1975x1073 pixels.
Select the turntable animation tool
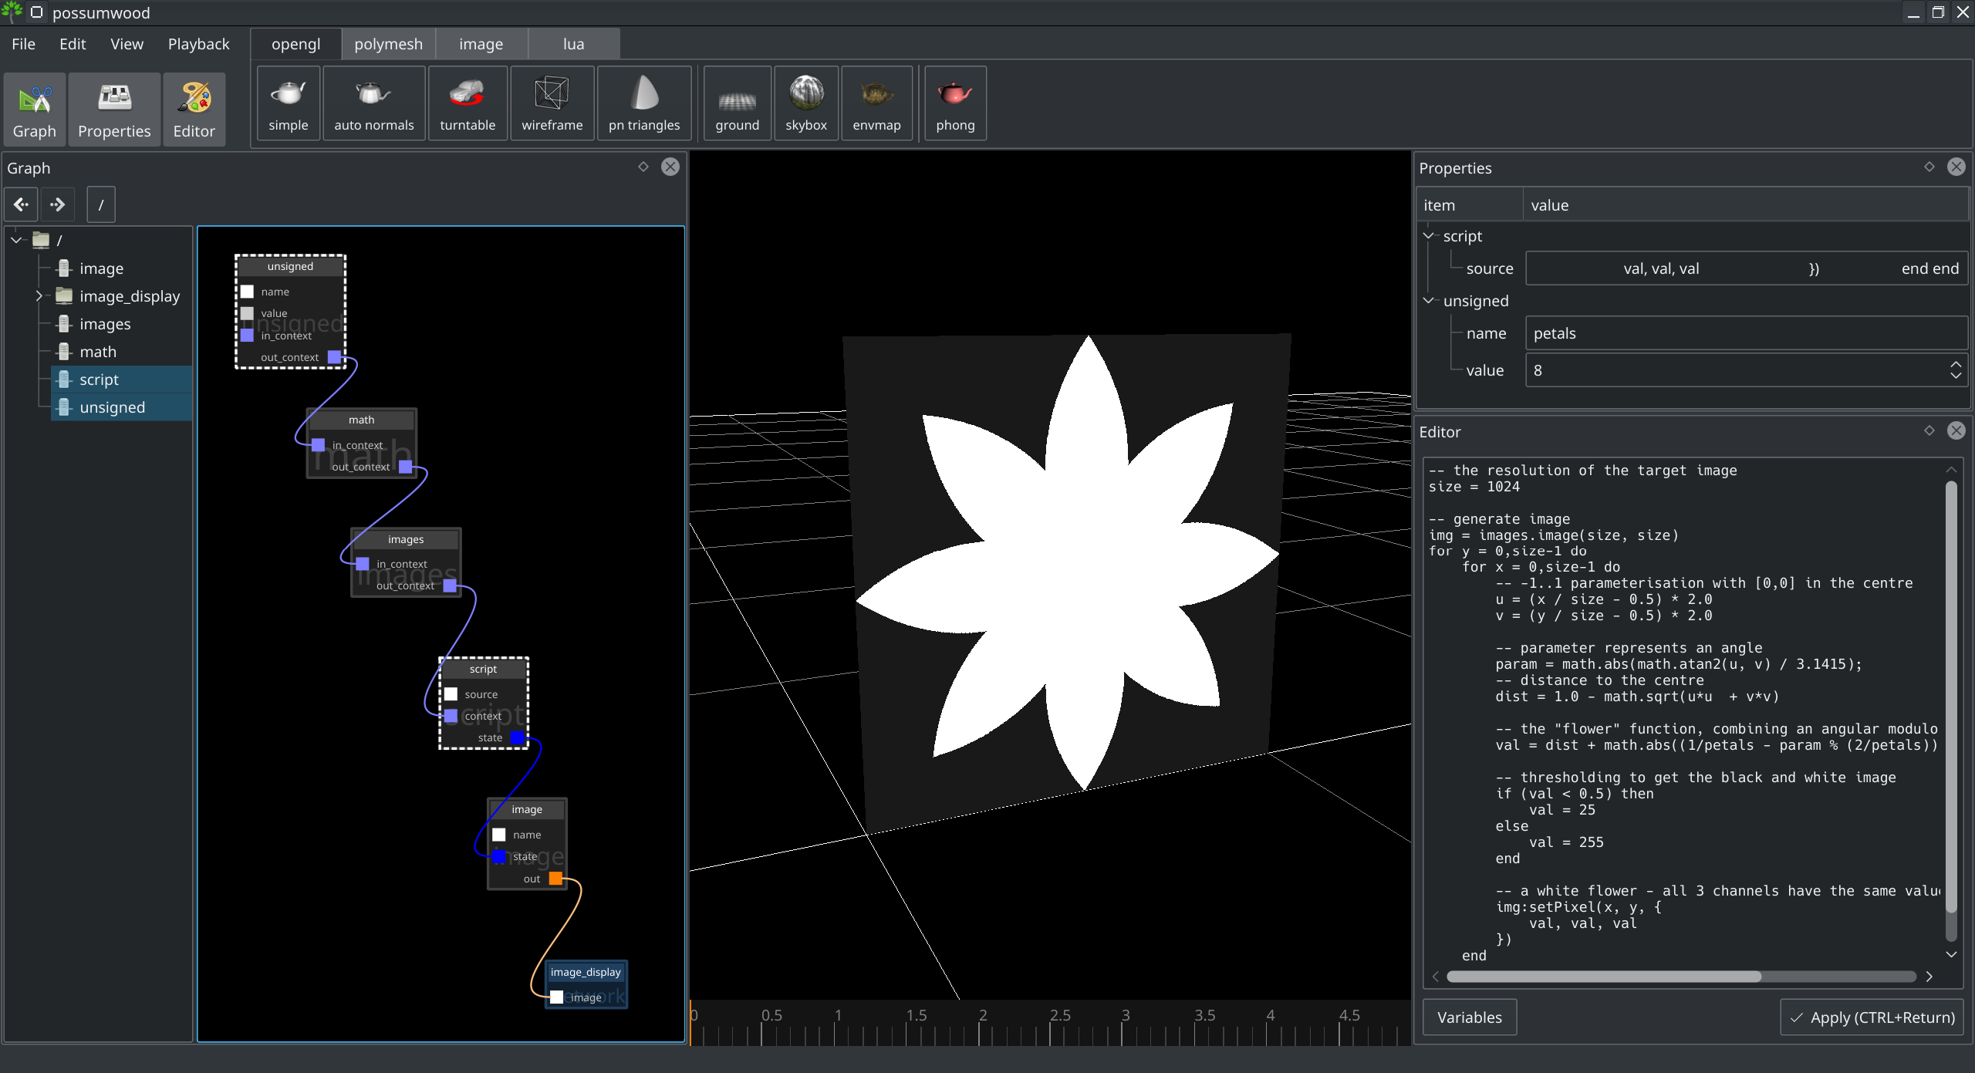click(x=469, y=104)
